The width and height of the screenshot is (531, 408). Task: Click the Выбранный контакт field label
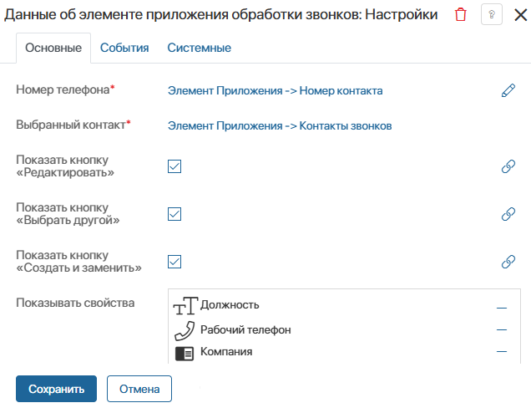pos(73,125)
